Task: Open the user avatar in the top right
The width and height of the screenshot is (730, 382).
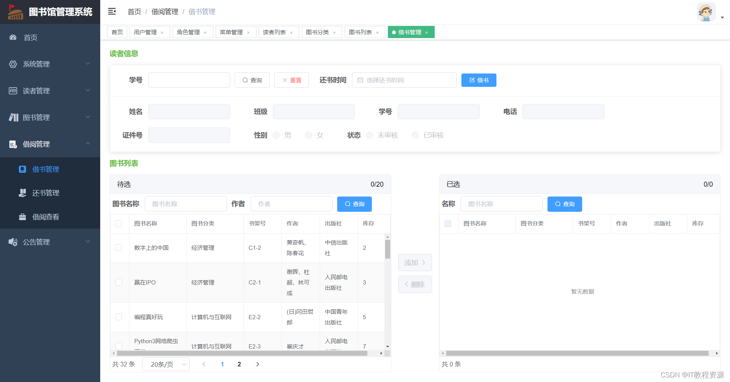Action: 706,12
